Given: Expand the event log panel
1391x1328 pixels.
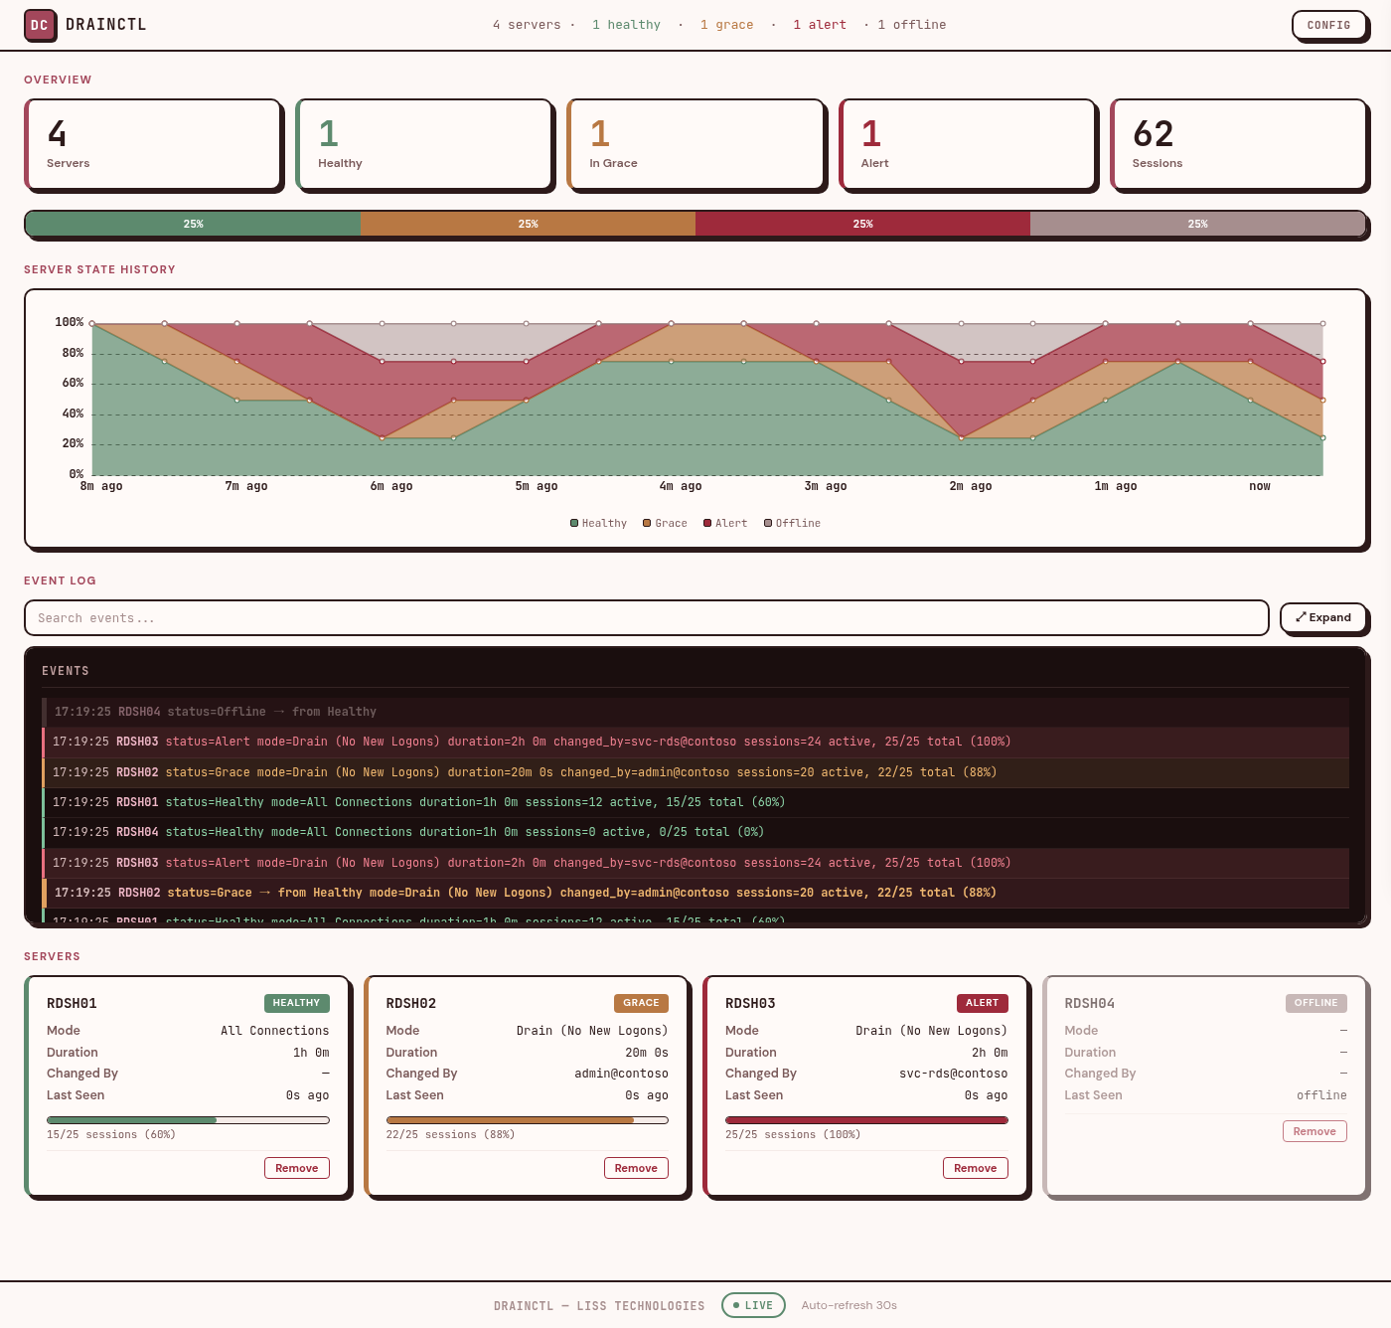Looking at the screenshot, I should [x=1323, y=617].
